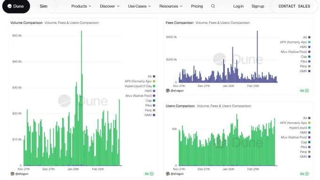Click refresh check icon on Users Comparison
Image resolution: width=320 pixels, height=180 pixels.
click(x=307, y=174)
